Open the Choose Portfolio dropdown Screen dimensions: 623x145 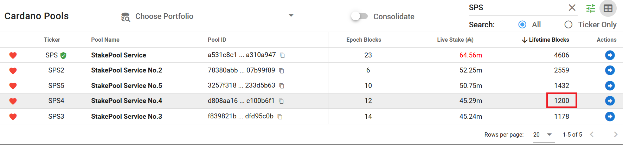pos(216,16)
